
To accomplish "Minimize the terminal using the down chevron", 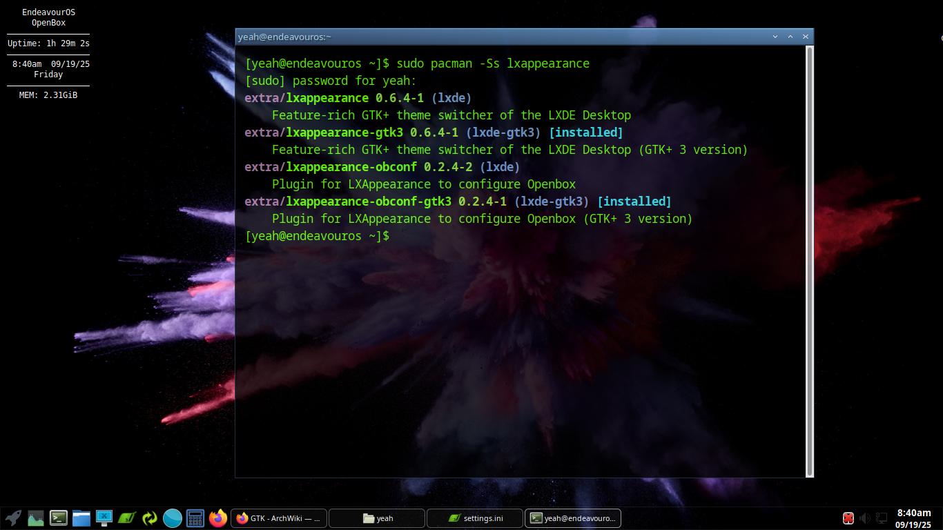I will tap(775, 37).
